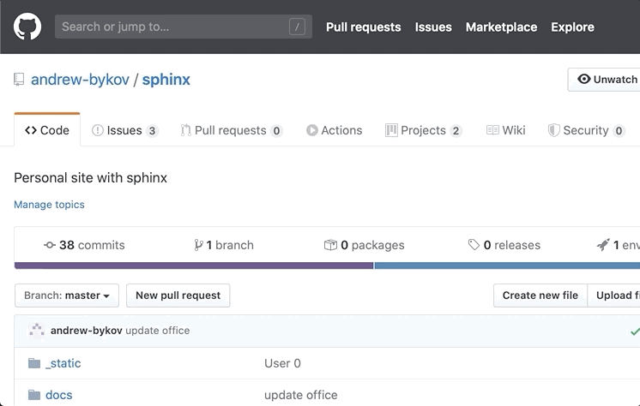Open 'update office' commit message for docs

click(301, 395)
